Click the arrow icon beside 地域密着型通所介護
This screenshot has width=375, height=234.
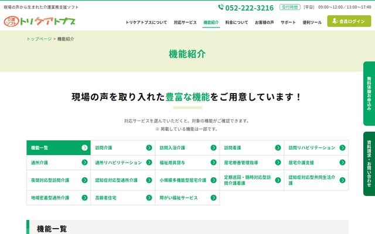84,198
